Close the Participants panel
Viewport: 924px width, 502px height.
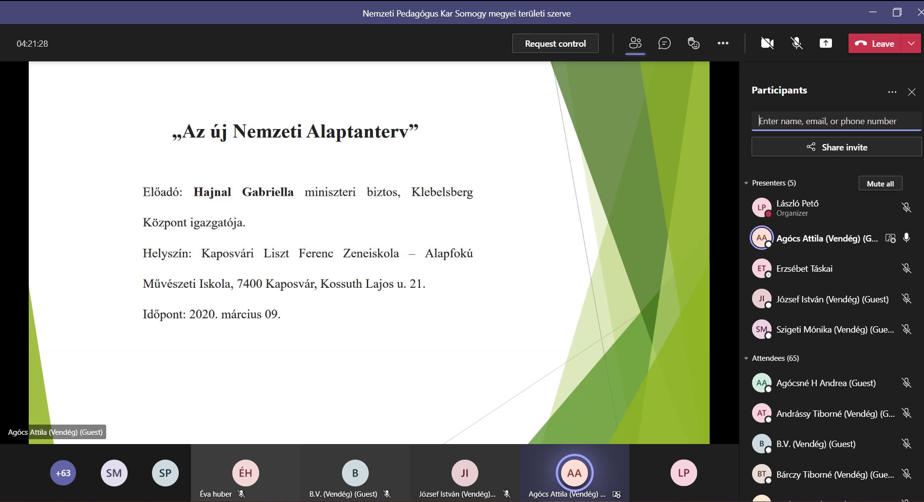[x=912, y=92]
